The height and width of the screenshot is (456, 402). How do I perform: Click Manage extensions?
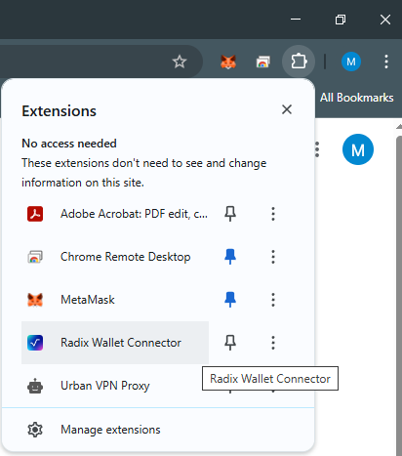[x=158, y=430]
